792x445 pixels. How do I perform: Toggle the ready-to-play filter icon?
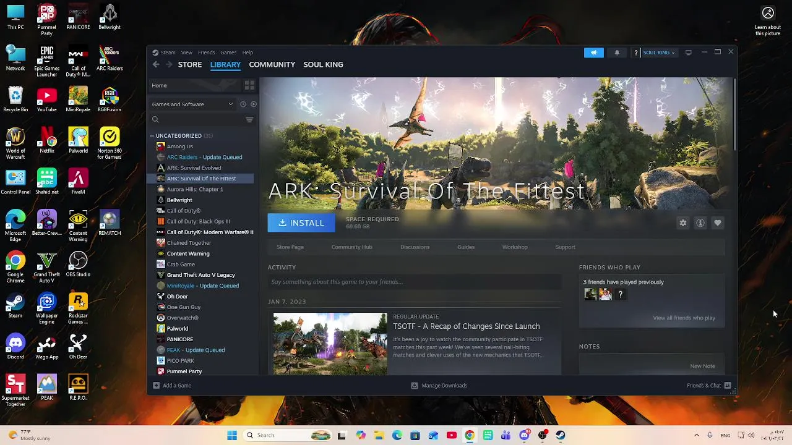click(253, 104)
